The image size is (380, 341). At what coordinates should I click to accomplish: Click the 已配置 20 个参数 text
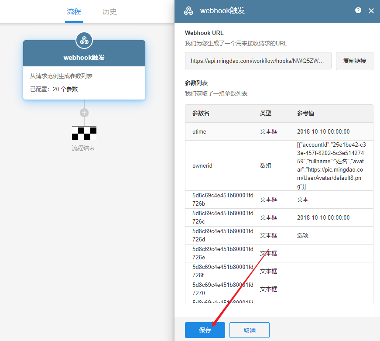(54, 89)
